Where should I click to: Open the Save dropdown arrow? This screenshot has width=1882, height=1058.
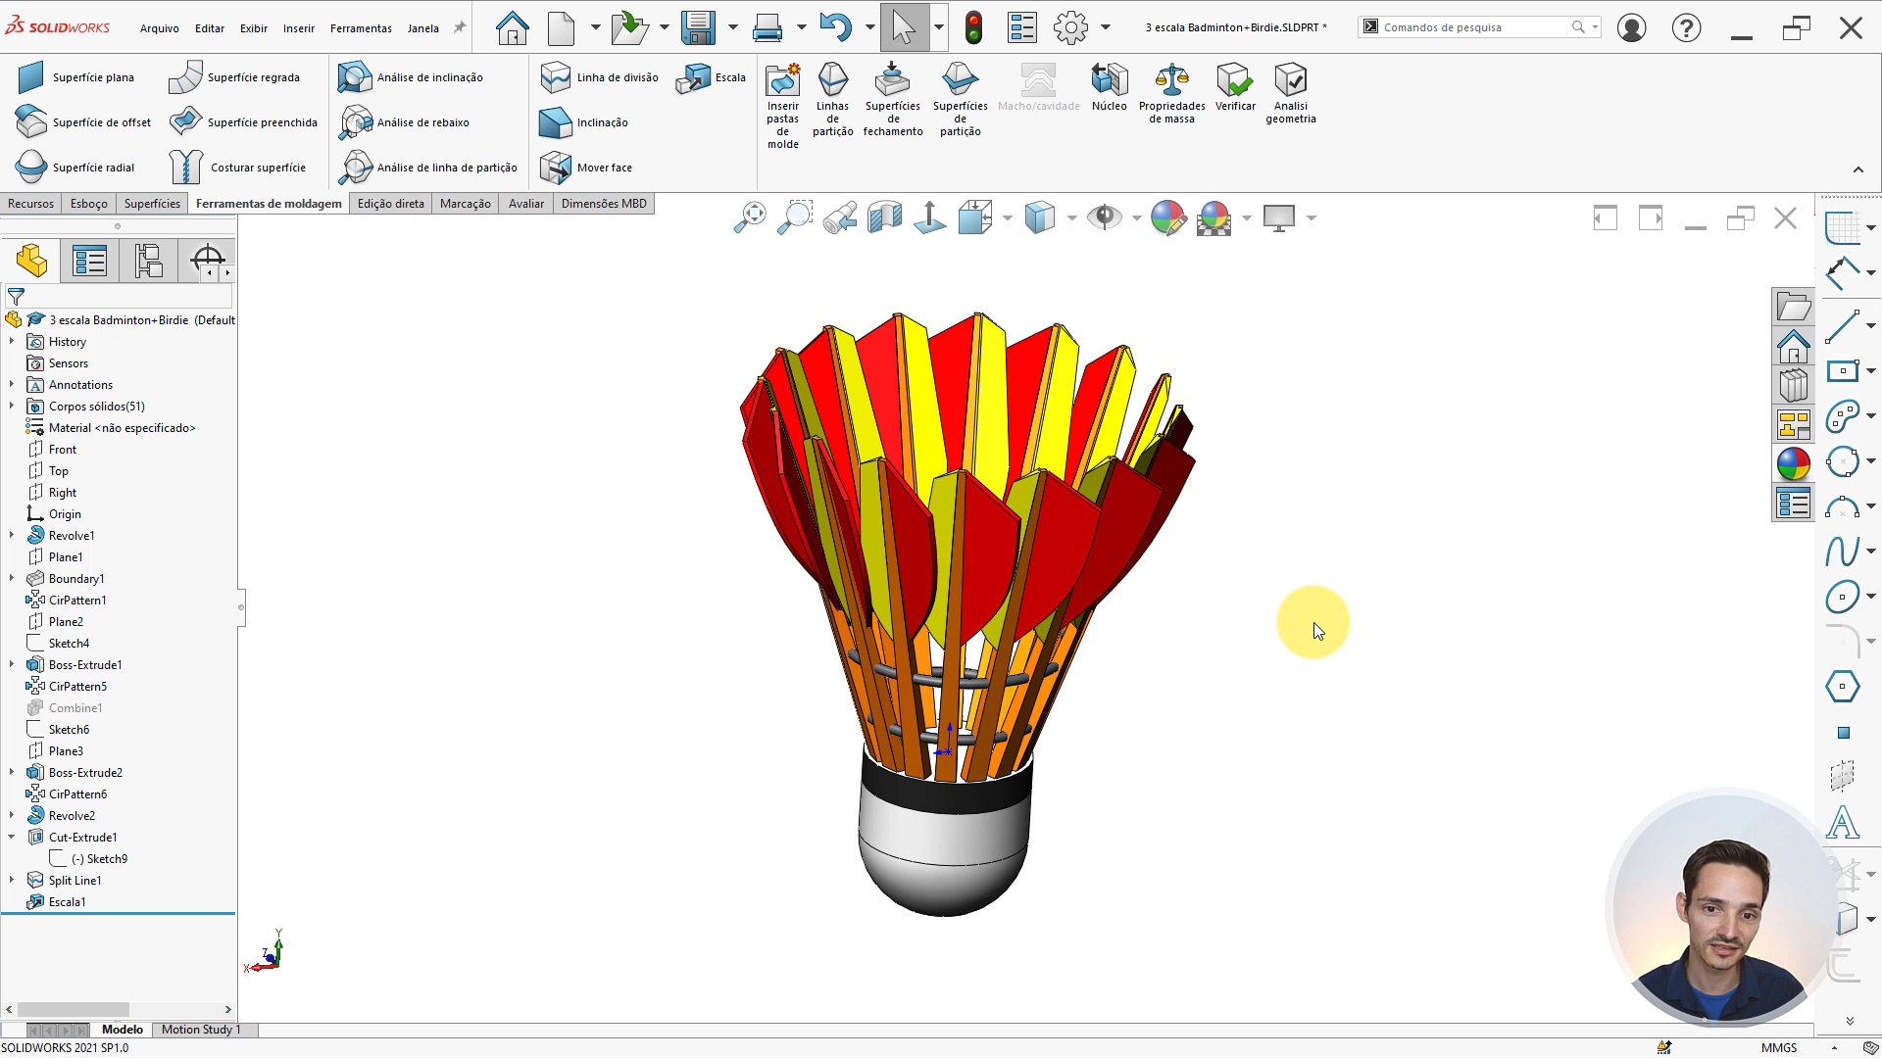click(x=732, y=27)
